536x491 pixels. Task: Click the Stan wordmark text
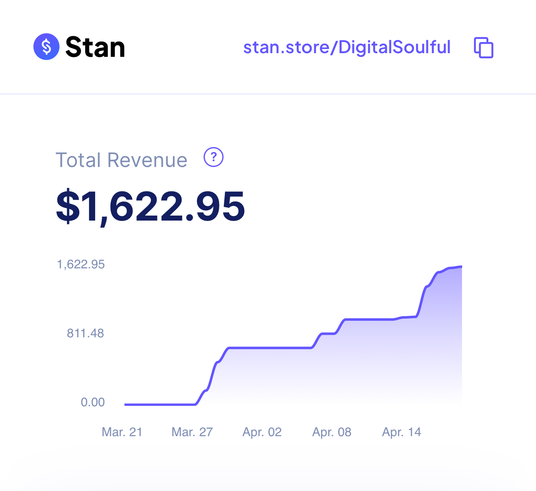click(95, 47)
